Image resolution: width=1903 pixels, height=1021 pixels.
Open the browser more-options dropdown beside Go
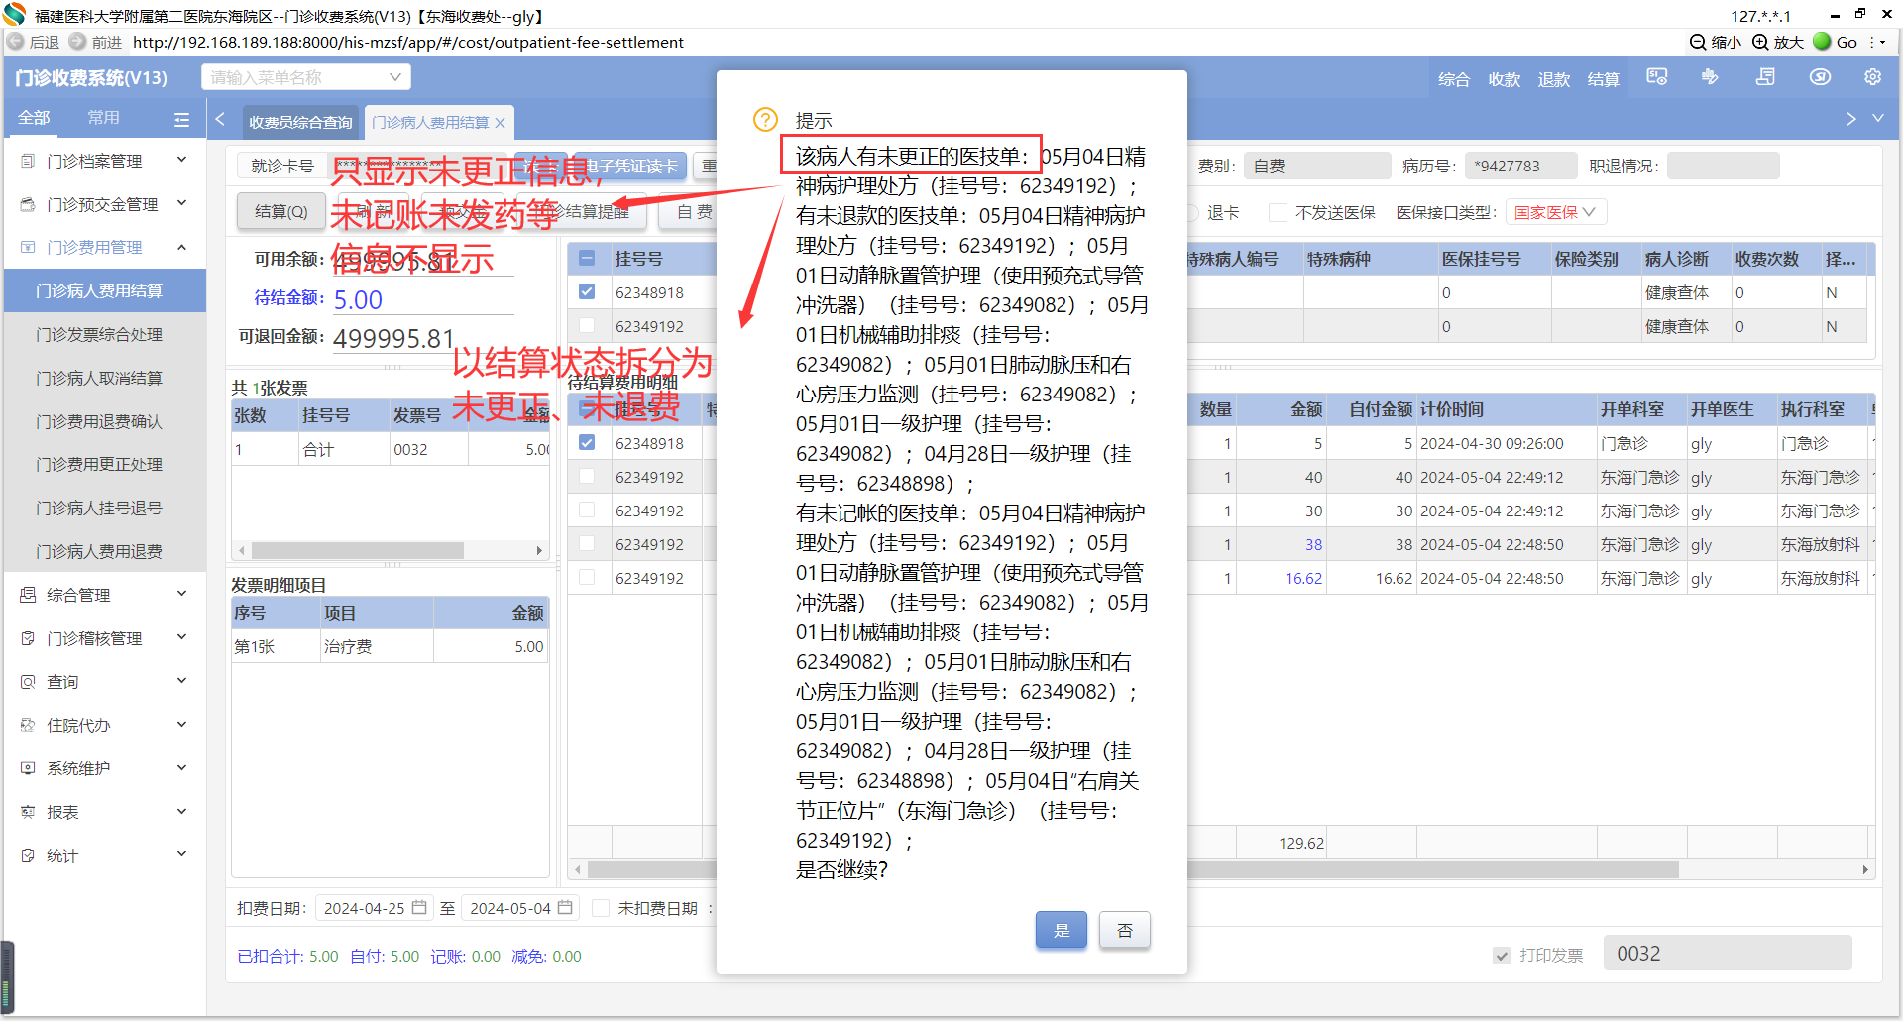click(1876, 42)
